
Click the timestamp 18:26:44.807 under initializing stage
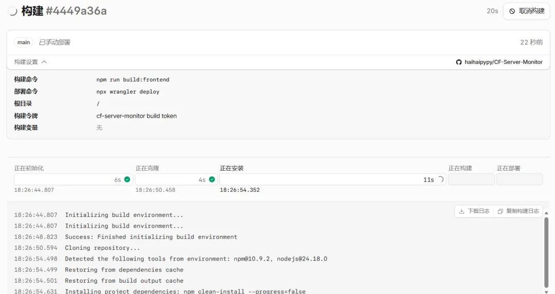pyautogui.click(x=34, y=190)
